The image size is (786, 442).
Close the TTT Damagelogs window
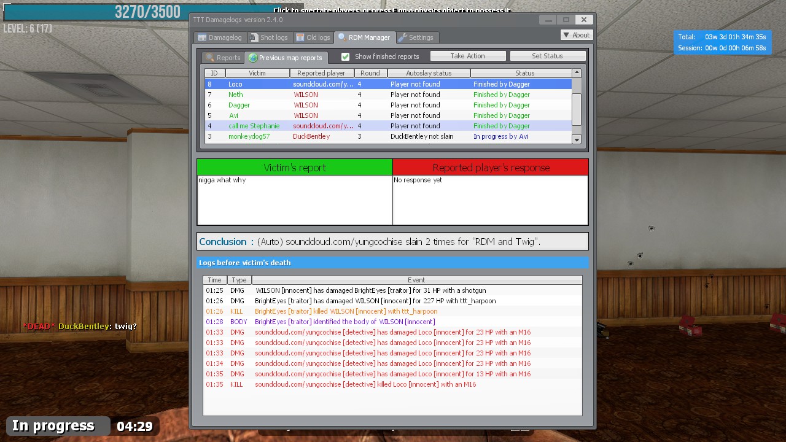pyautogui.click(x=584, y=20)
